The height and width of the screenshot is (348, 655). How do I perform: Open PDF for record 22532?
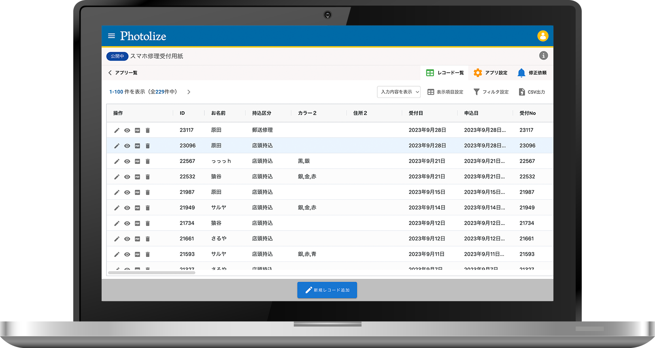tap(138, 177)
